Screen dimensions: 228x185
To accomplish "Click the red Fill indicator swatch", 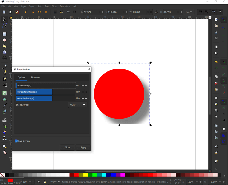I will tap(10, 180).
